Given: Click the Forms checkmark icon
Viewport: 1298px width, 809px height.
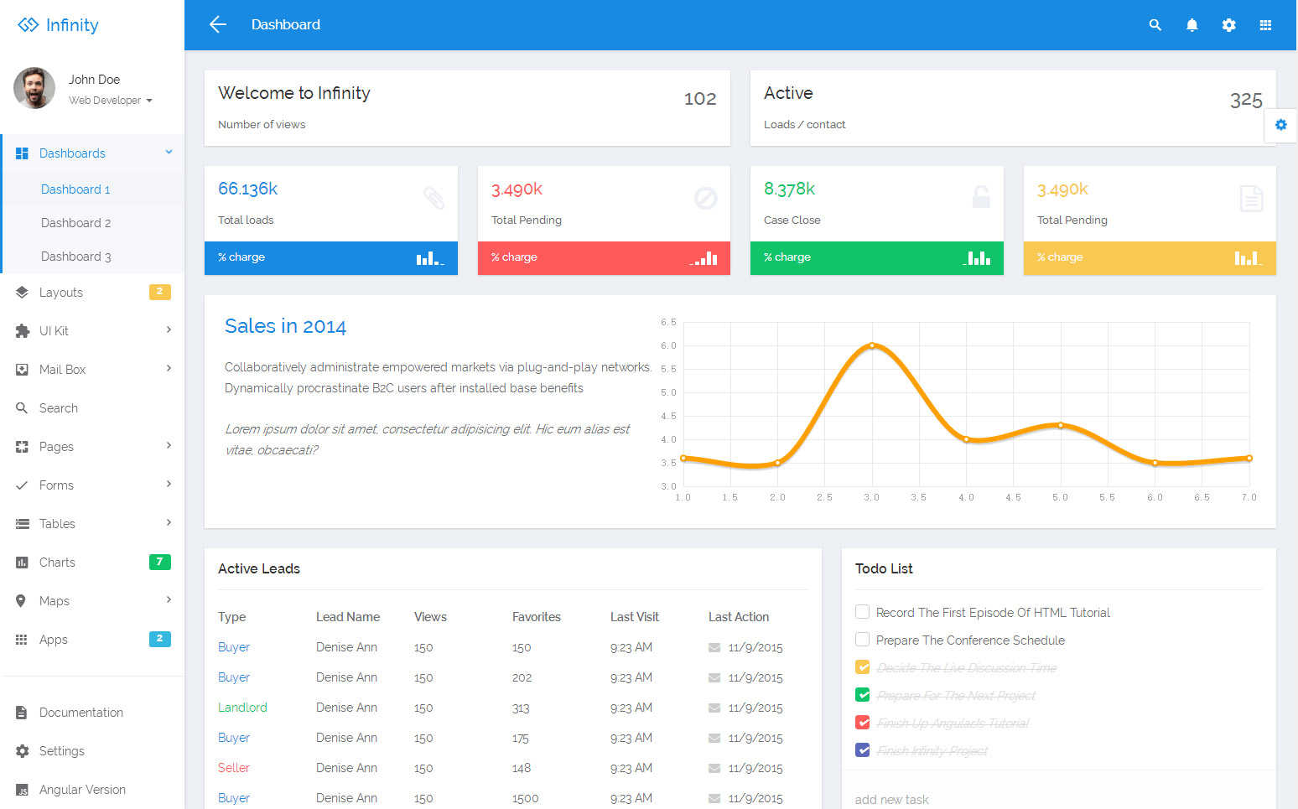Looking at the screenshot, I should 22,485.
